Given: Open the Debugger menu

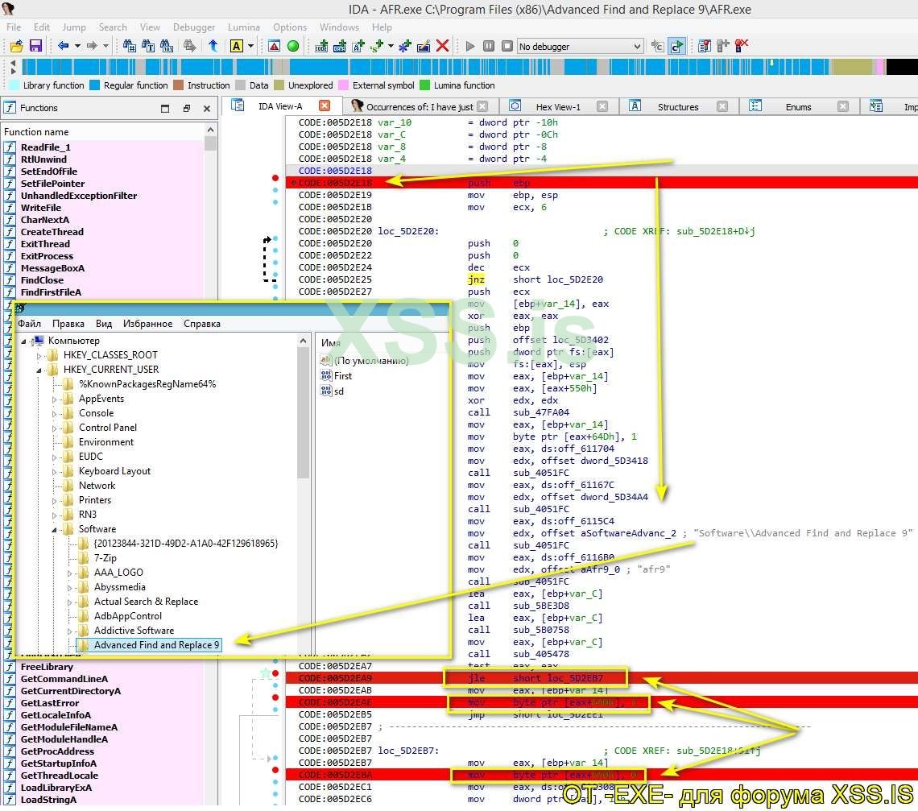Looking at the screenshot, I should 194,27.
